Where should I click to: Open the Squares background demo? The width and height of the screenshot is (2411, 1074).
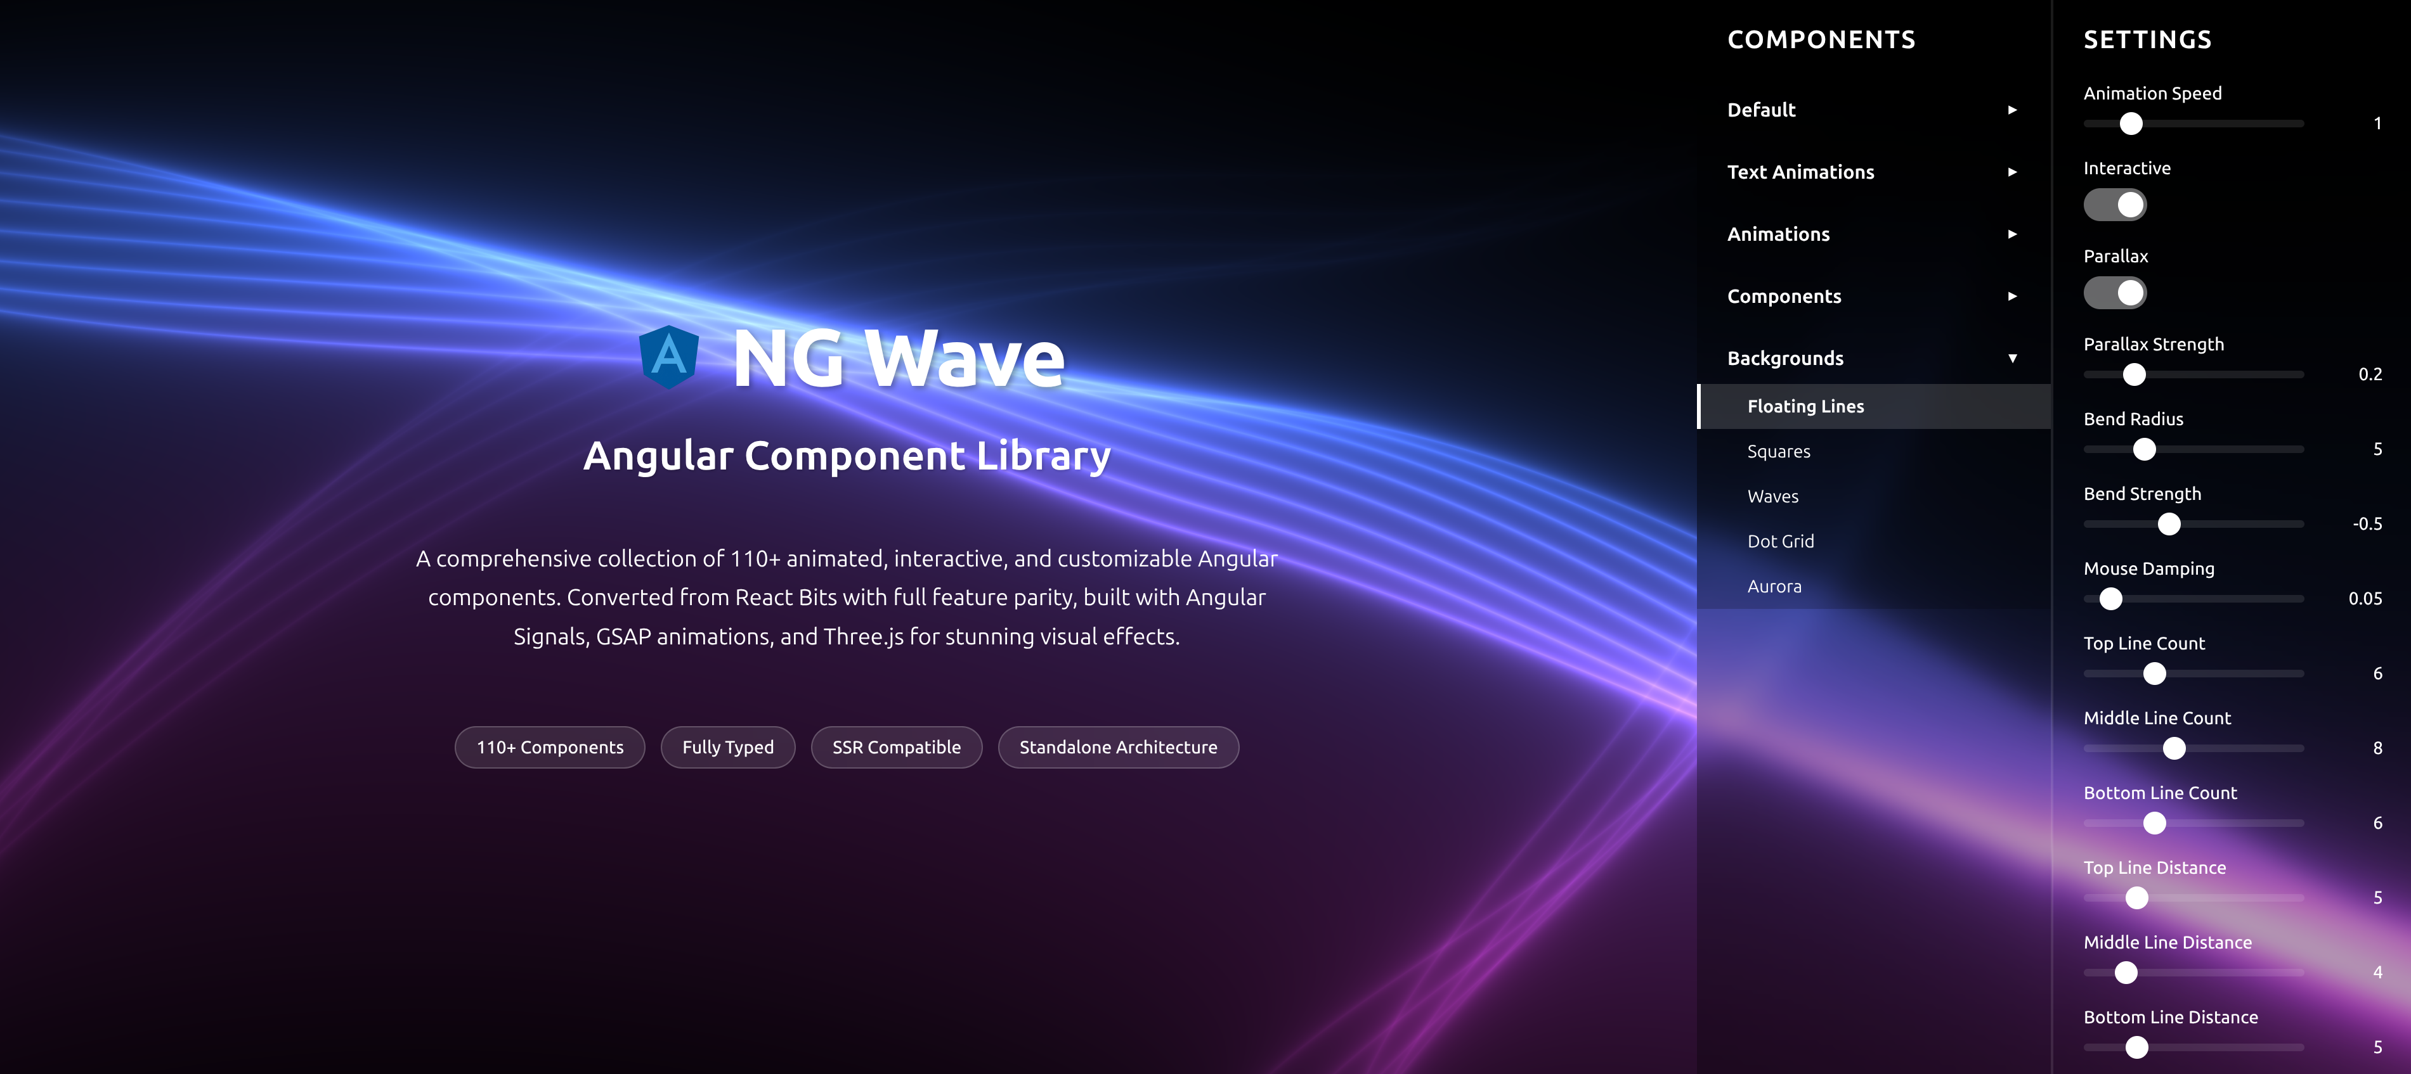[x=1779, y=451]
